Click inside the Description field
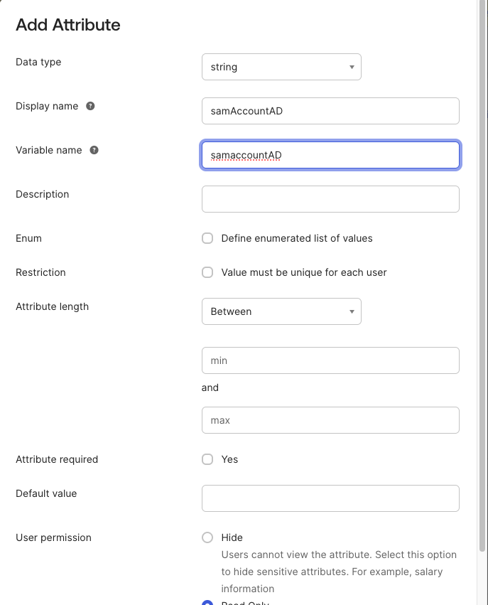Viewport: 488px width, 605px height. pyautogui.click(x=330, y=199)
